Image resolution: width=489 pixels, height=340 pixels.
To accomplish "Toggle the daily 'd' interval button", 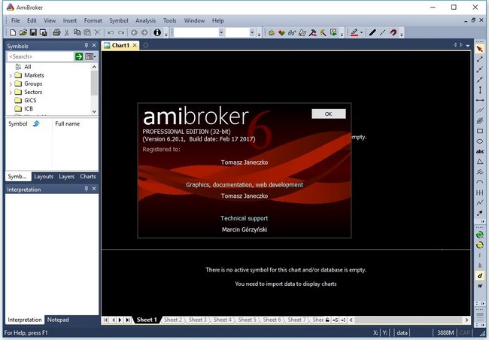I will pyautogui.click(x=480, y=276).
